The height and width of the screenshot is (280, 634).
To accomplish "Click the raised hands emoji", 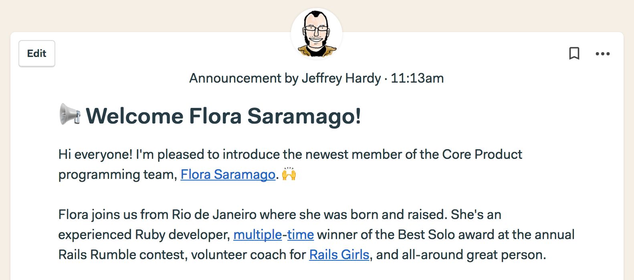I will 289,174.
